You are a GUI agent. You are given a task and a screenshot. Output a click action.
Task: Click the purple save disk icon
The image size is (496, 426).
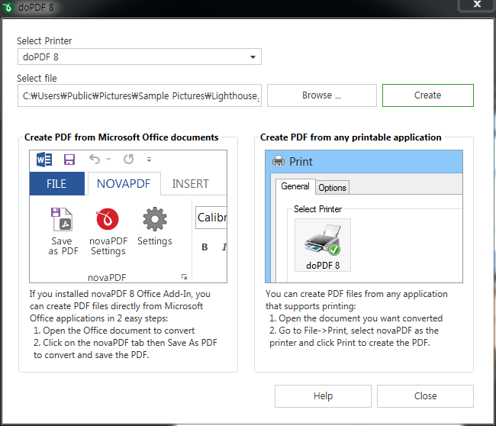pyautogui.click(x=69, y=160)
